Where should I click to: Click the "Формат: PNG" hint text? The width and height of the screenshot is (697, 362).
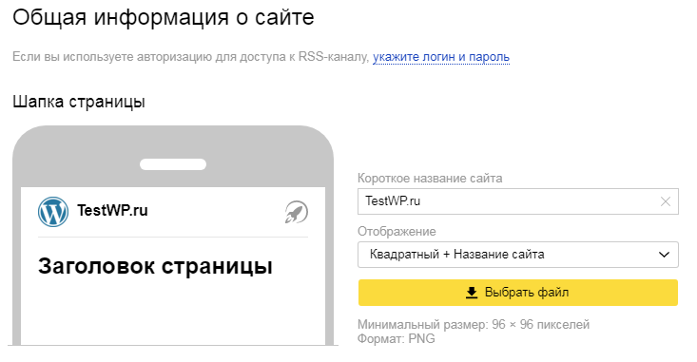pyautogui.click(x=397, y=339)
